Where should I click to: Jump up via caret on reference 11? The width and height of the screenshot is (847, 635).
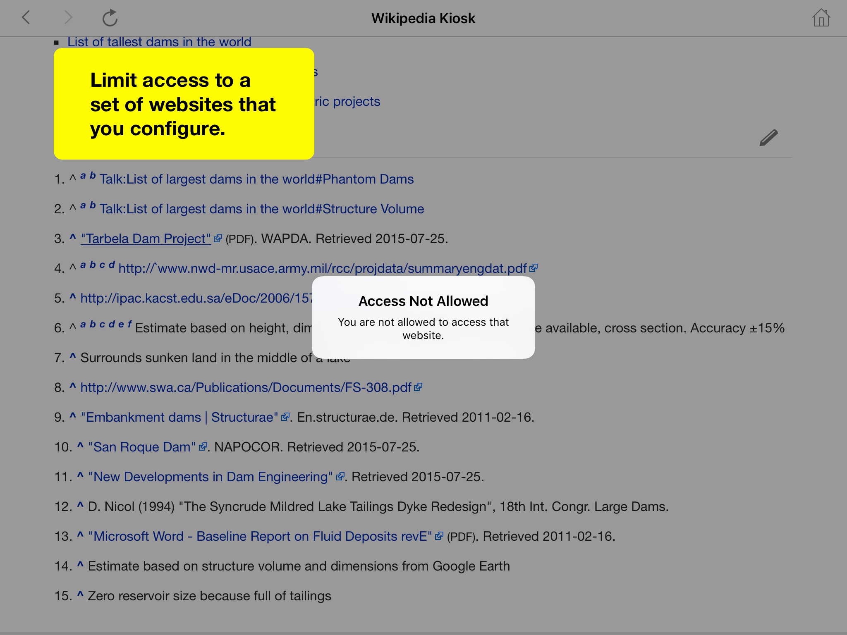point(80,475)
